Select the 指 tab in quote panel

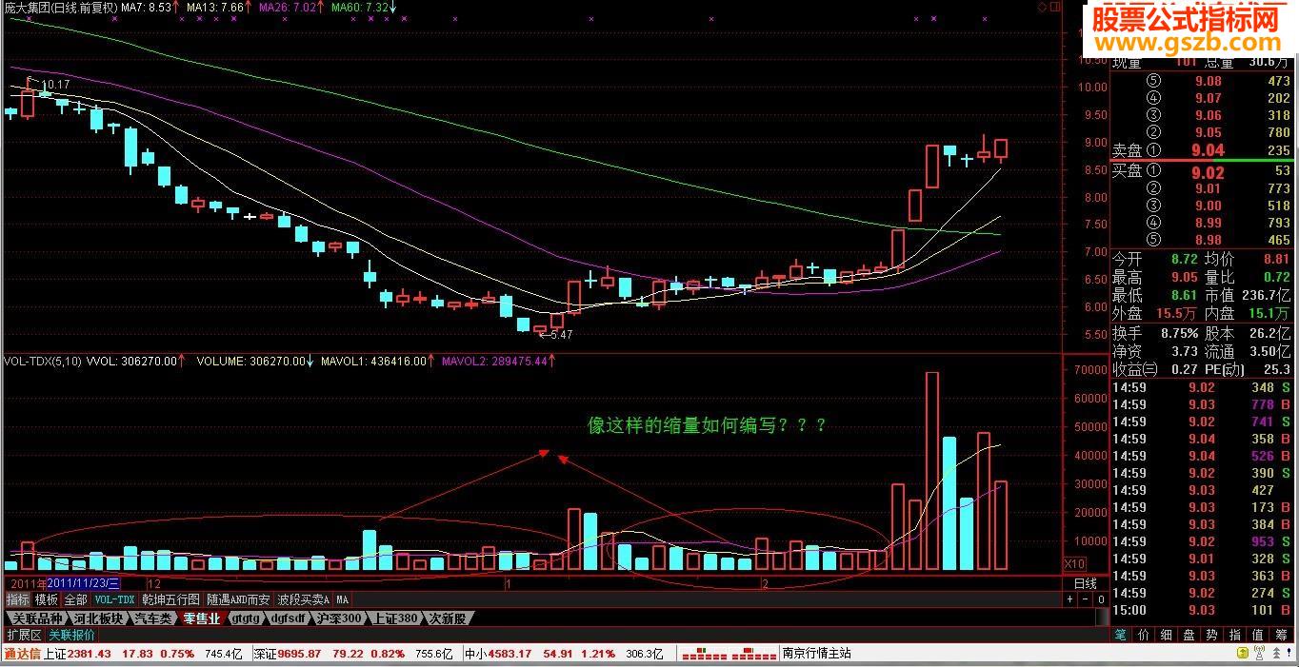pyautogui.click(x=1234, y=635)
